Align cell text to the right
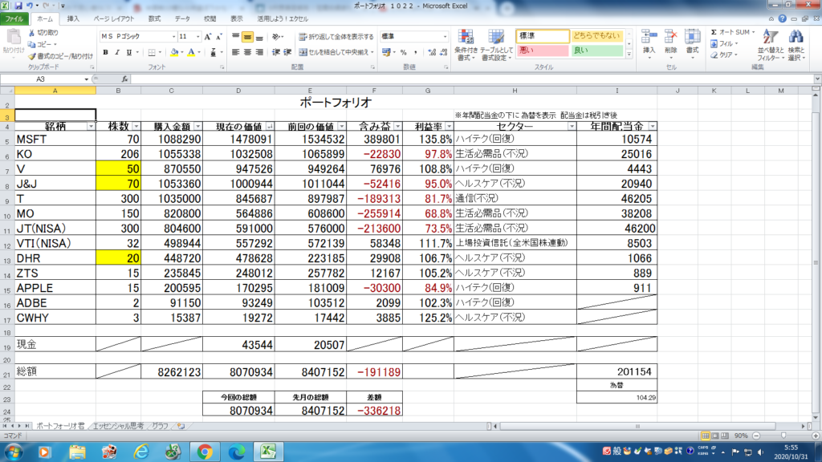Image resolution: width=822 pixels, height=462 pixels. point(259,52)
